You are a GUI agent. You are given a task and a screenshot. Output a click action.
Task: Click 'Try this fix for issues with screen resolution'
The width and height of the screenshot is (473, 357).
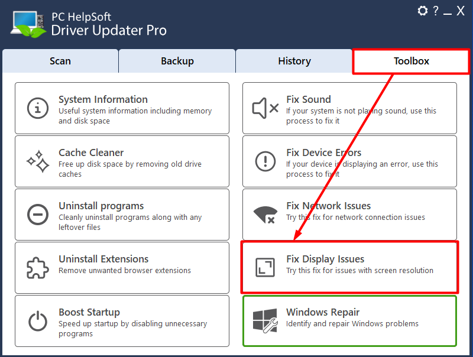(x=359, y=271)
